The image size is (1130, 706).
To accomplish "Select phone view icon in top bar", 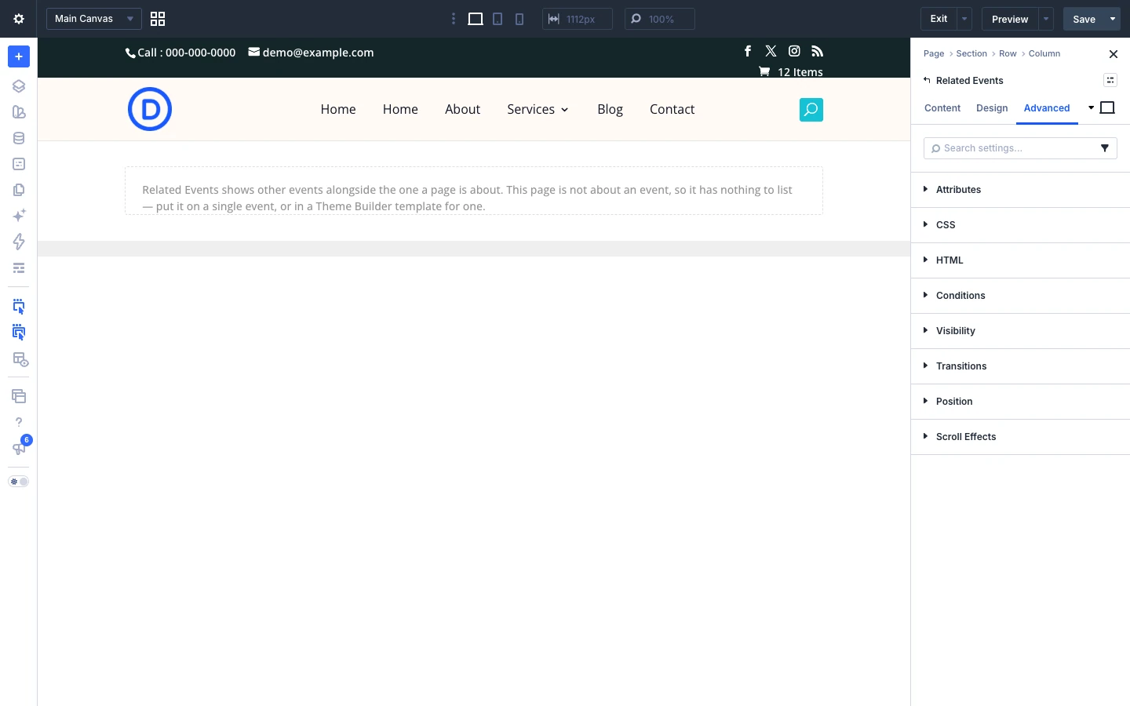I will [x=519, y=19].
